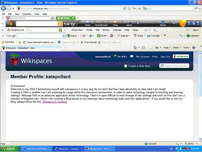Click the McAfee Secure Search magnifier
This screenshot has height=152, width=202.
(x=53, y=18)
